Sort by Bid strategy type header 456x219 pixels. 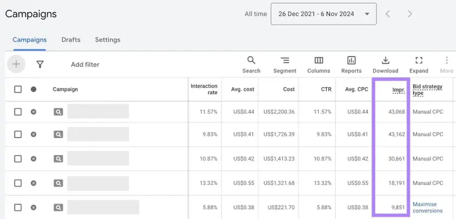[427, 89]
